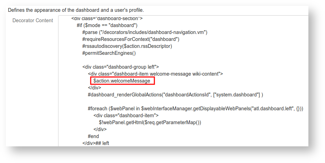Click the welcome-message wiki-content div line
Viewport: 325px width, 163px height.
pos(155,74)
